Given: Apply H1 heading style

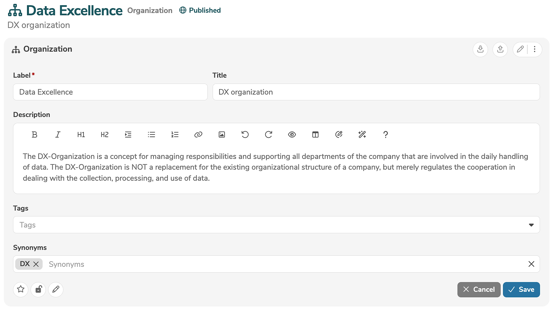Looking at the screenshot, I should pos(81,135).
